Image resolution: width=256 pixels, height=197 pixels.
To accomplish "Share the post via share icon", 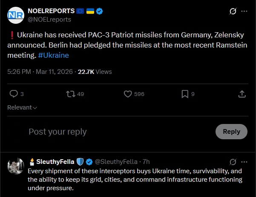I will [x=242, y=94].
